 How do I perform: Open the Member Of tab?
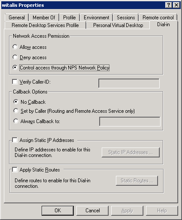[x=44, y=18]
